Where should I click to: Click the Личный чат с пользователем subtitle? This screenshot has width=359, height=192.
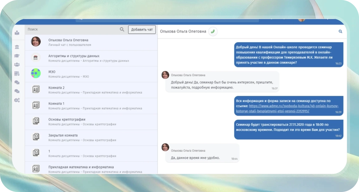click(70, 45)
